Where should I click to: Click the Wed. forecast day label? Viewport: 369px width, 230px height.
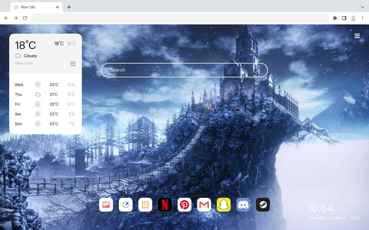point(19,85)
